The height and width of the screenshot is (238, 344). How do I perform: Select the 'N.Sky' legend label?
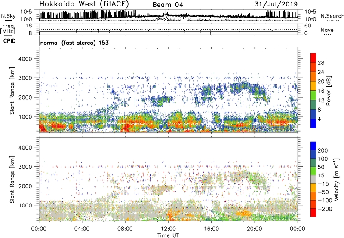[x=8, y=16]
